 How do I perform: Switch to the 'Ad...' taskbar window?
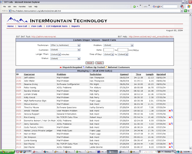[123, 152]
